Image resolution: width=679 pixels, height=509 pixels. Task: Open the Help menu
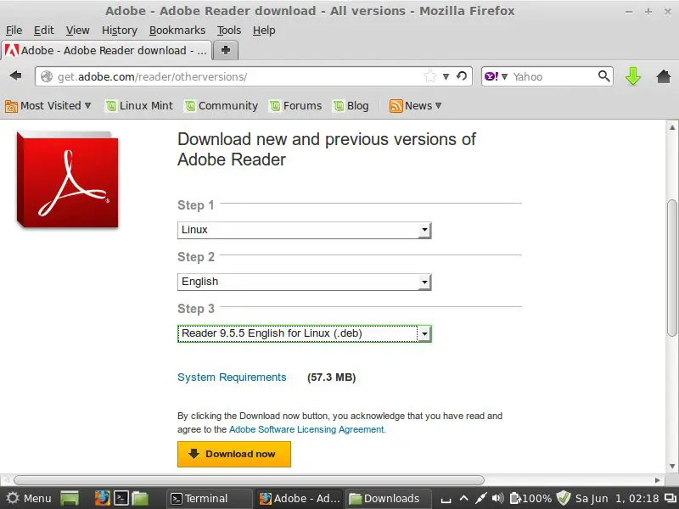264,31
